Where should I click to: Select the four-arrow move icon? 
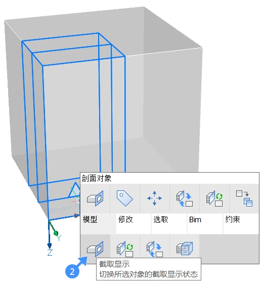coord(154,198)
